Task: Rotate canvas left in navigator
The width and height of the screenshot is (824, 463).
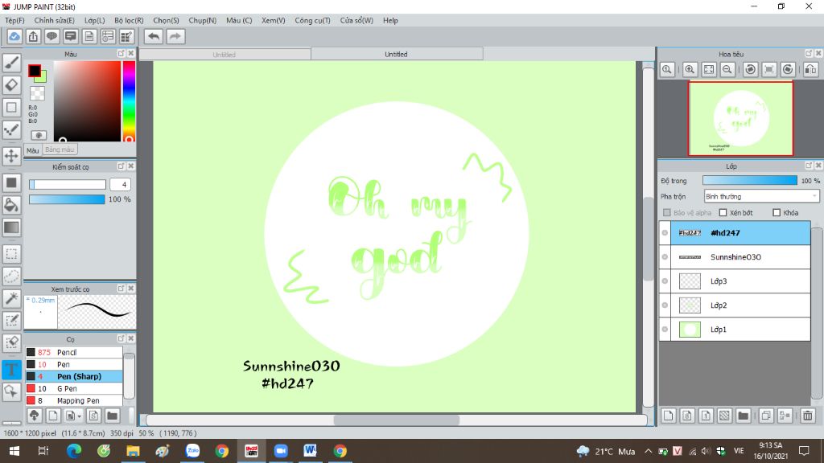Action: tap(751, 69)
